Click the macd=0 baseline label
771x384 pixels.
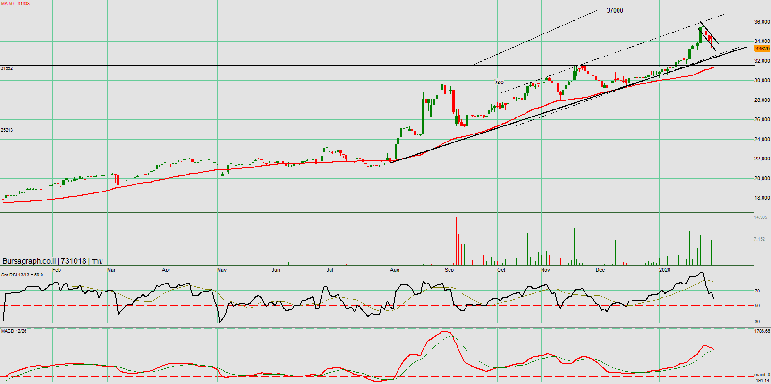click(762, 375)
